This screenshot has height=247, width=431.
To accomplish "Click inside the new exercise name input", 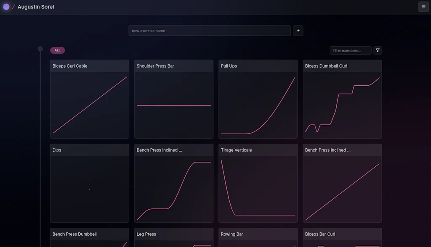I will pos(210,30).
